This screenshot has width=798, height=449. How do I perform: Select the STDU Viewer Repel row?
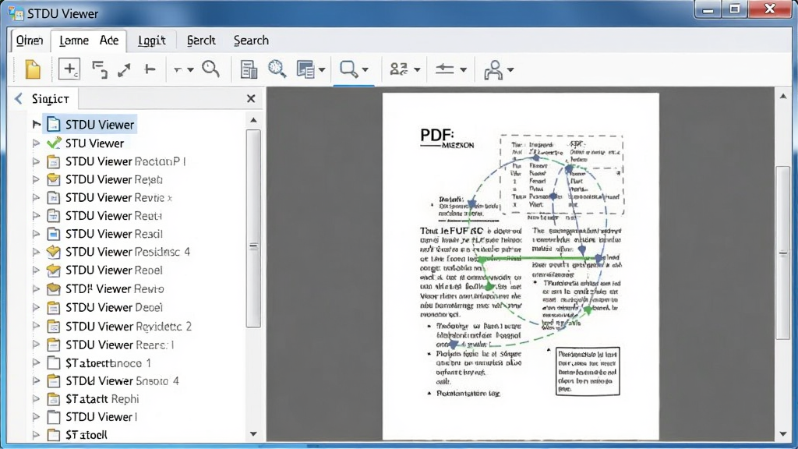click(104, 270)
